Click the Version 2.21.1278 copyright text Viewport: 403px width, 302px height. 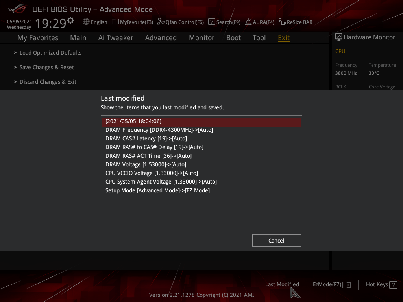point(201,295)
